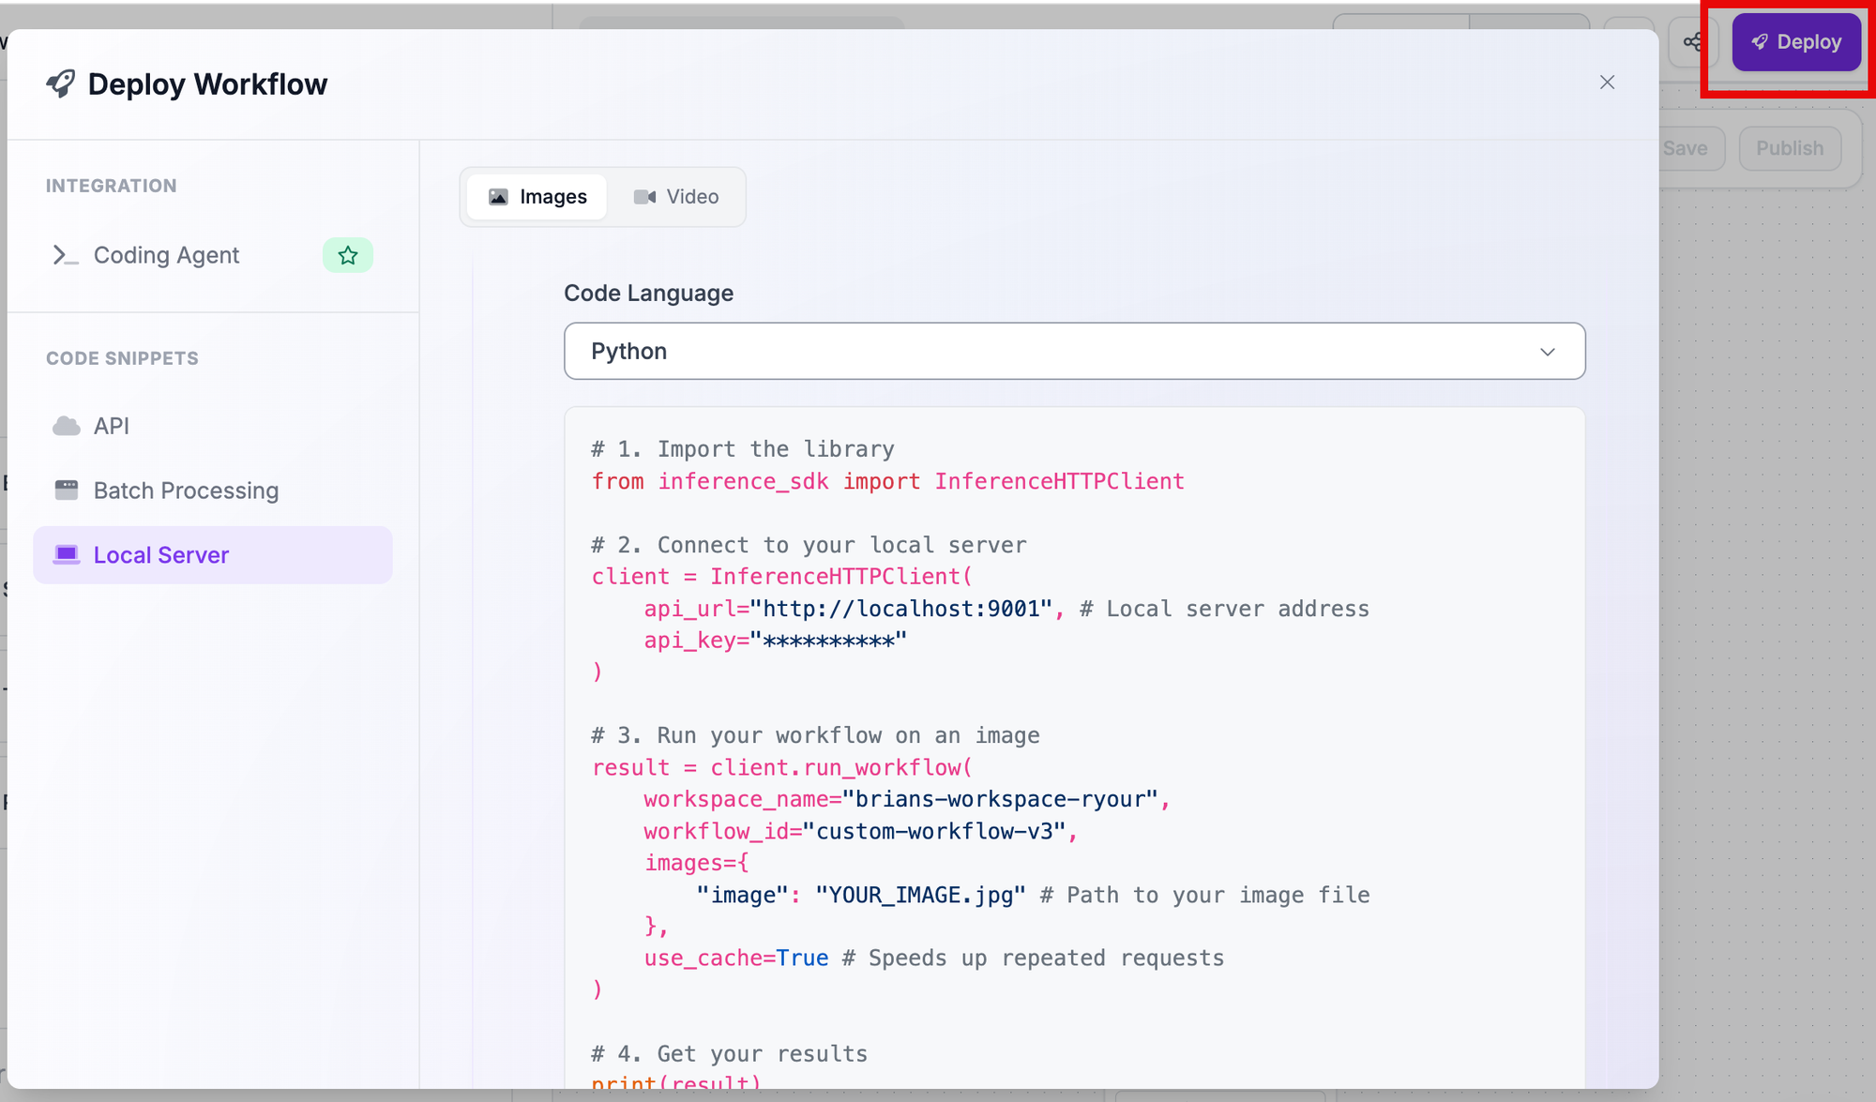Click the green star badge on Coding Agent
The height and width of the screenshot is (1102, 1876).
click(348, 255)
